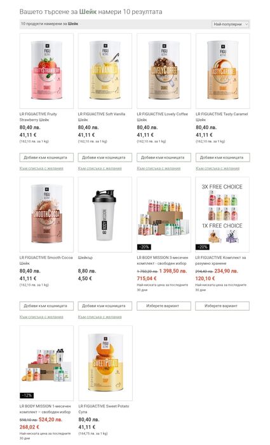Choose variant for Body Mission 3-month set
The height and width of the screenshot is (445, 270).
(x=164, y=306)
